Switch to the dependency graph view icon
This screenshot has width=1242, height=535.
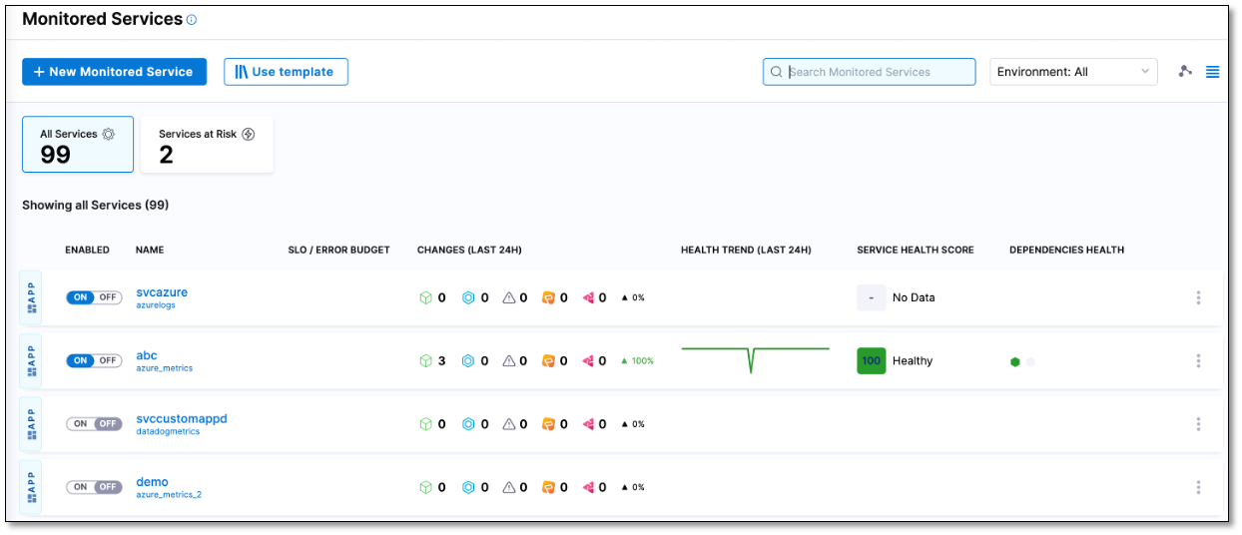tap(1185, 72)
